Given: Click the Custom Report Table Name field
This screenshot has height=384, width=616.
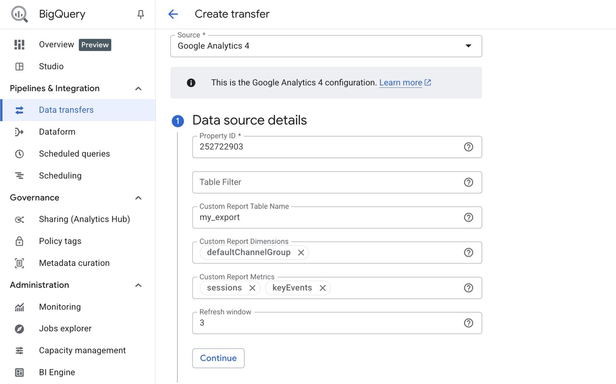Looking at the screenshot, I should tap(327, 218).
